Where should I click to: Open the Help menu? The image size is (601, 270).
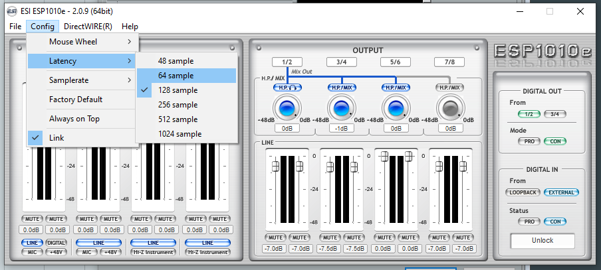coord(130,27)
